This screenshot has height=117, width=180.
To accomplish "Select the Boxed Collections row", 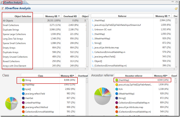I will point(44,61).
